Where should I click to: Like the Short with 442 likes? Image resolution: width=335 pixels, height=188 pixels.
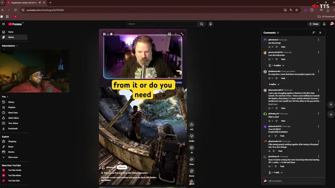(x=192, y=124)
